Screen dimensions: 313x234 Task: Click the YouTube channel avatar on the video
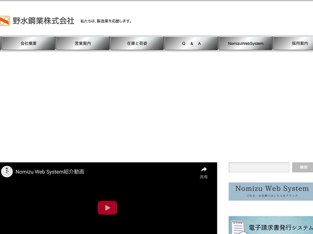7,172
